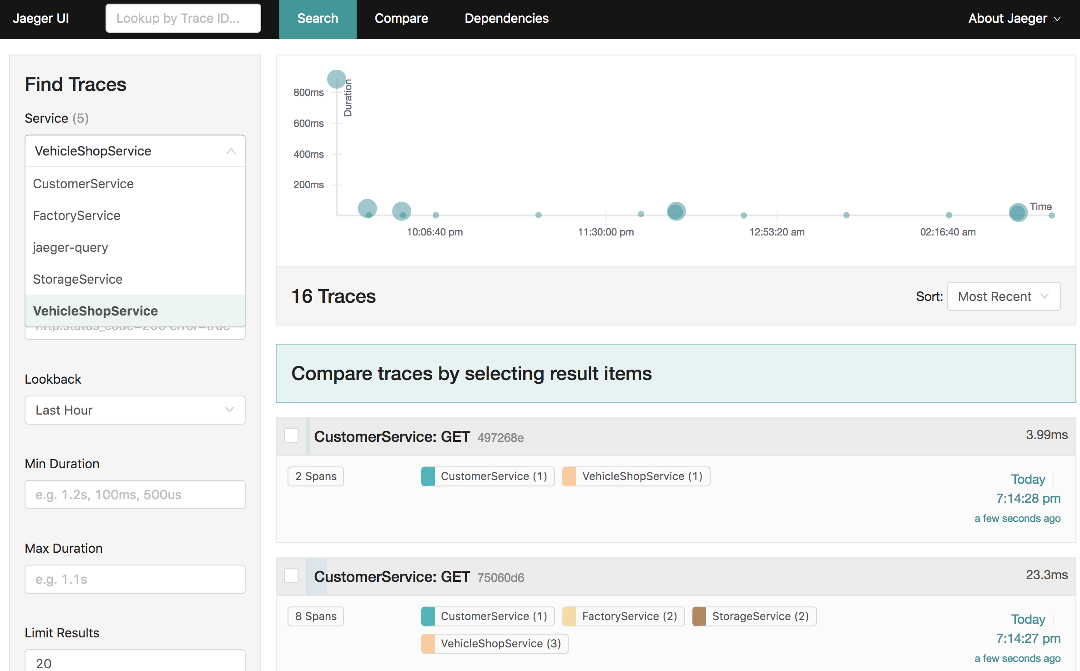Click the FactoryService (2) service tag
This screenshot has width=1080, height=671.
623,616
